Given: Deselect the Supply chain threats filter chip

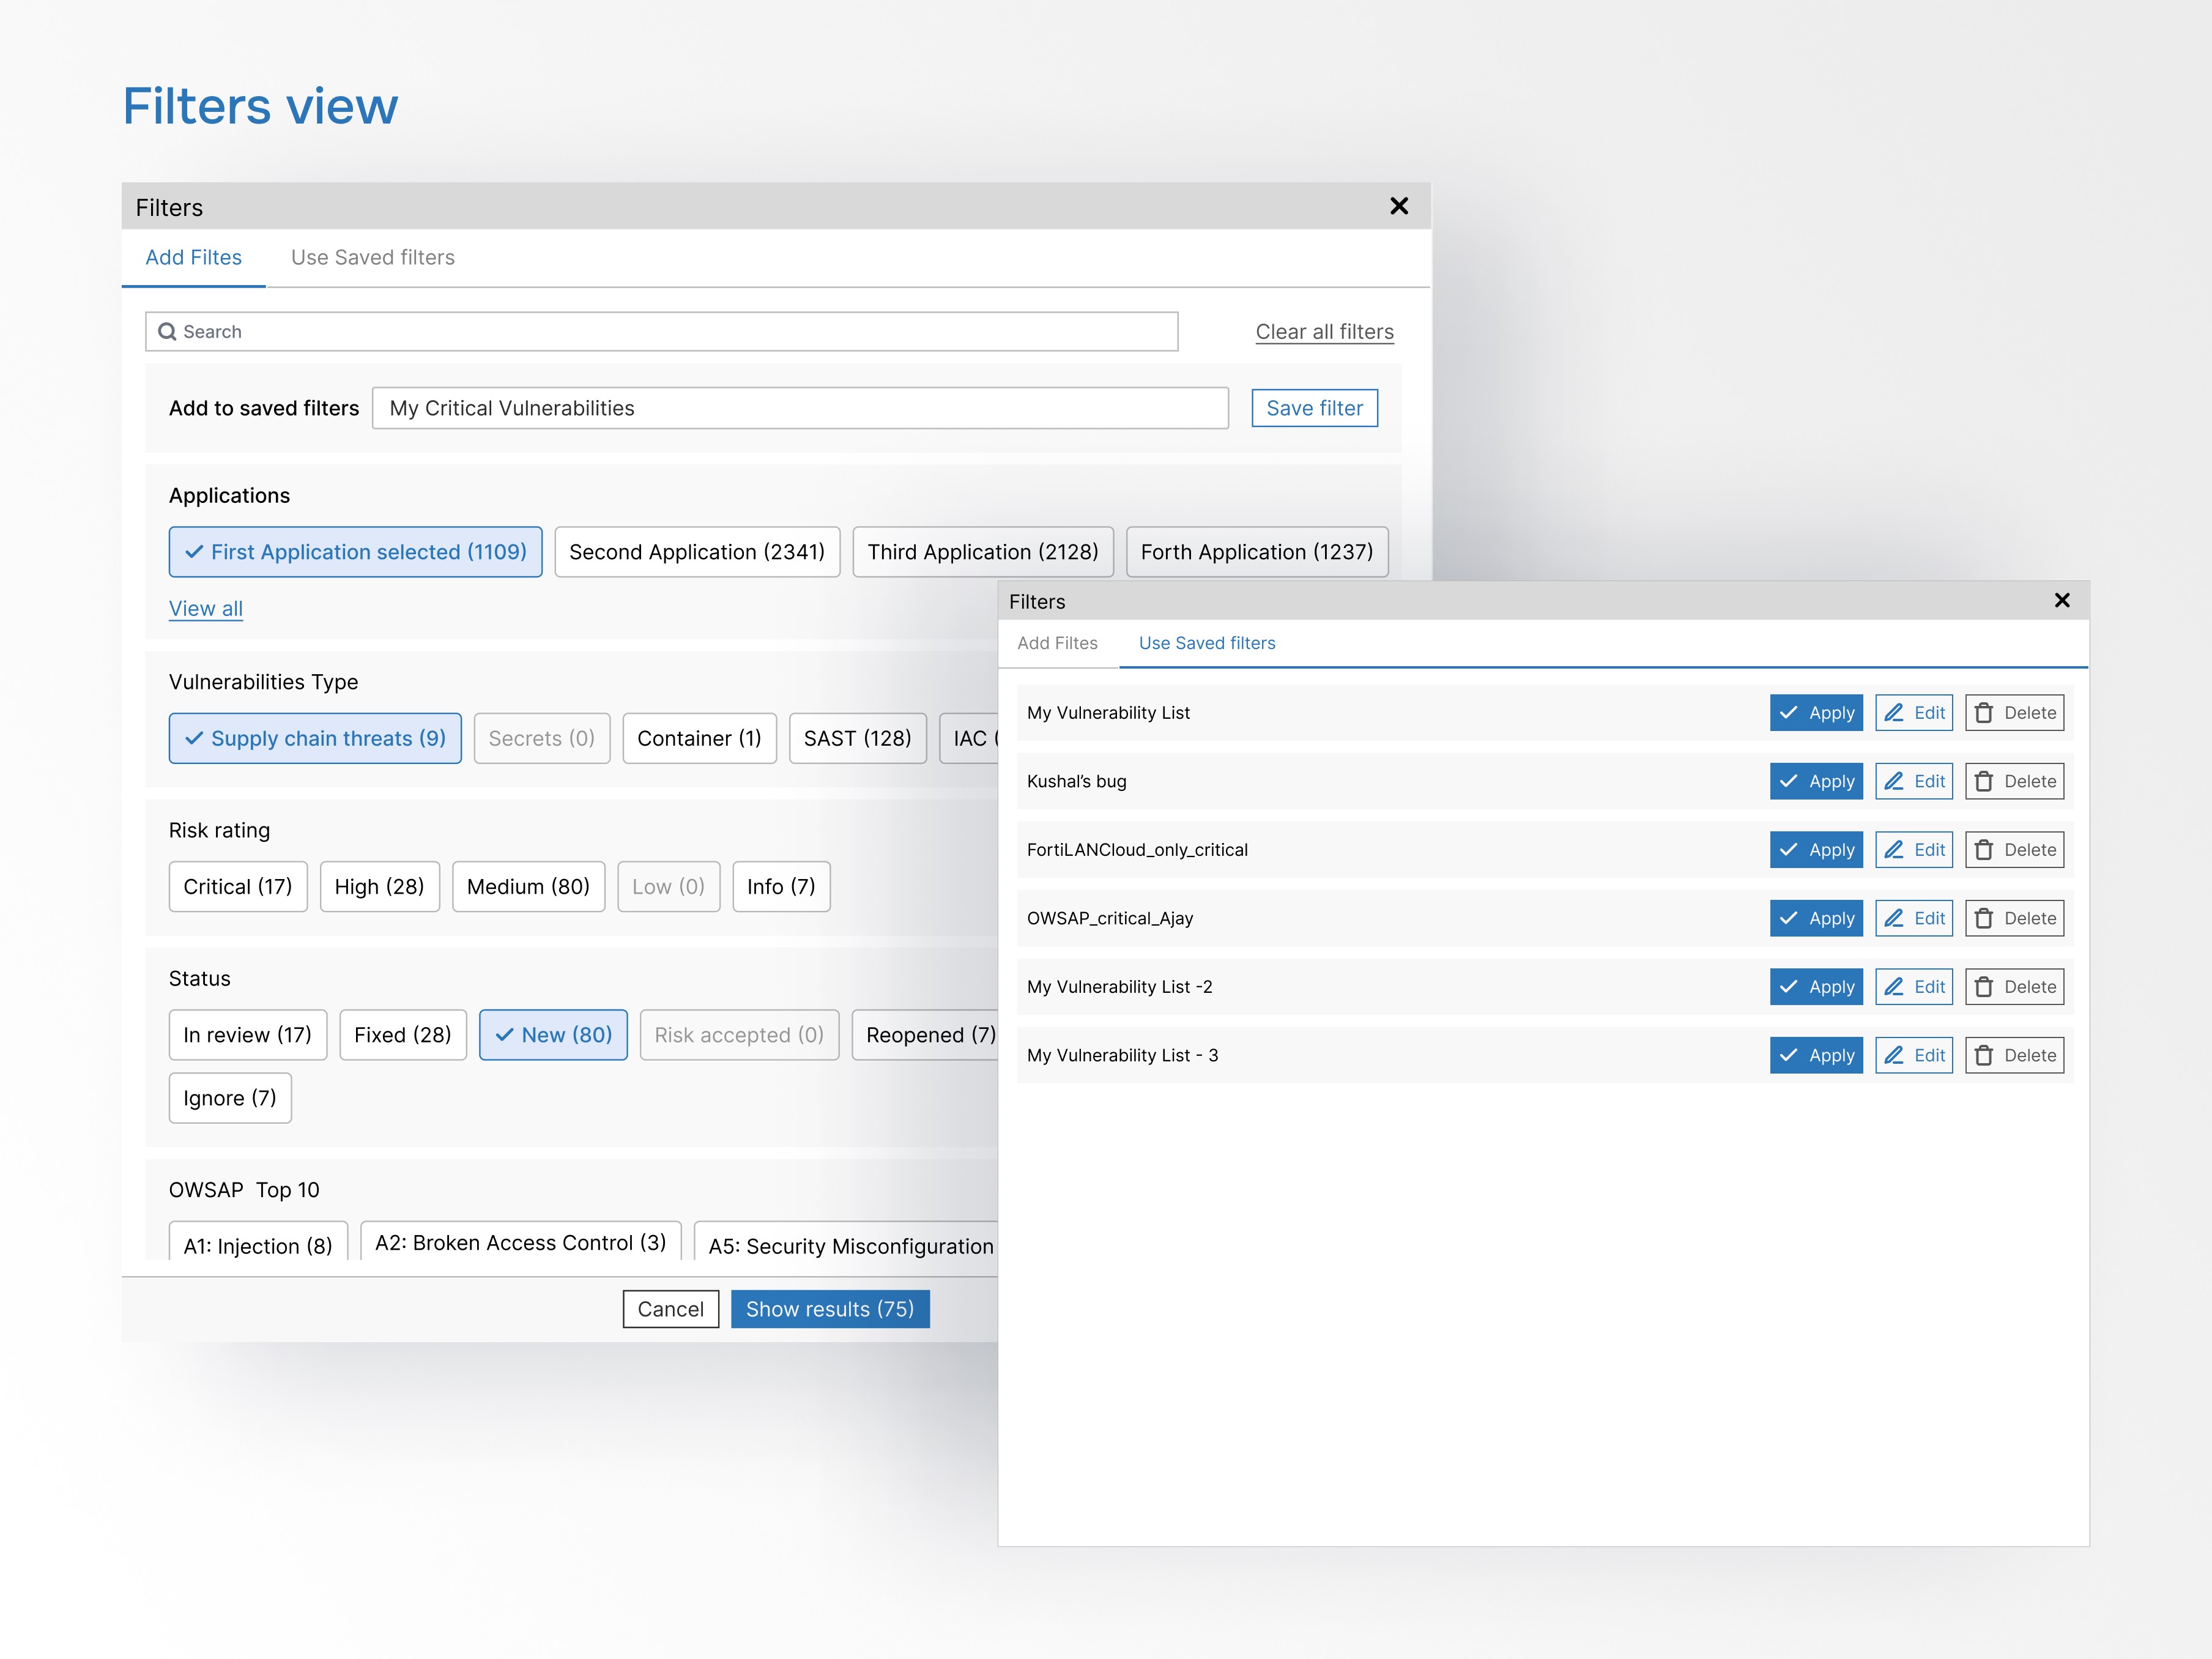Looking at the screenshot, I should click(x=314, y=738).
